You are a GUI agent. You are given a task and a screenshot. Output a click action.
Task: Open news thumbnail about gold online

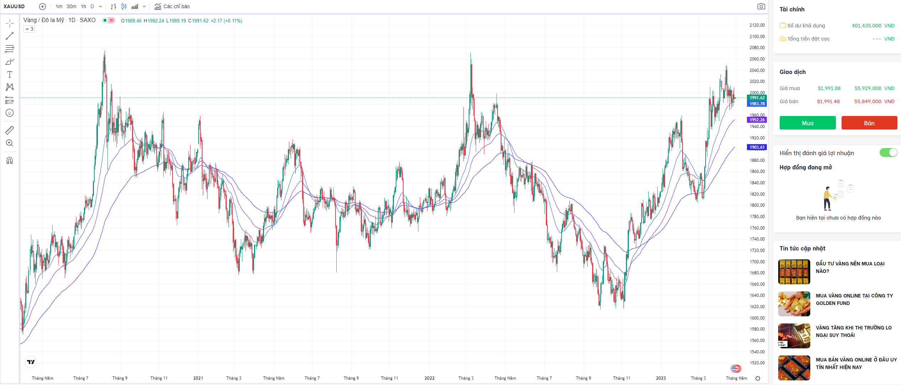point(794,304)
